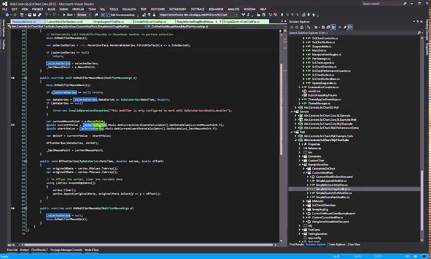Click the editor horizontal scrollbar
The width and height of the screenshot is (431, 259).
point(149,245)
